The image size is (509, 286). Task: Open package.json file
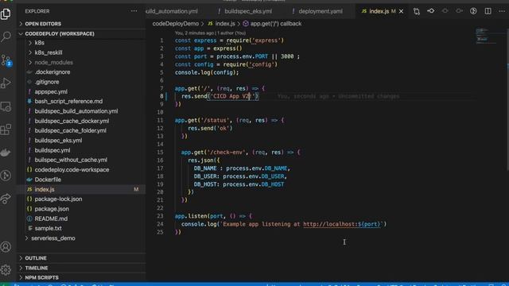point(52,209)
